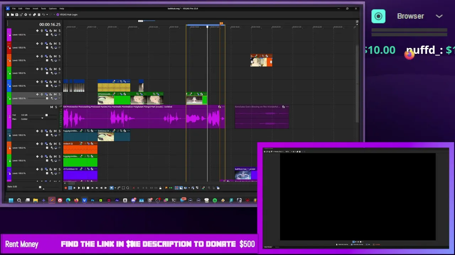
Task: Open the Insert menu
Action: (x=35, y=8)
